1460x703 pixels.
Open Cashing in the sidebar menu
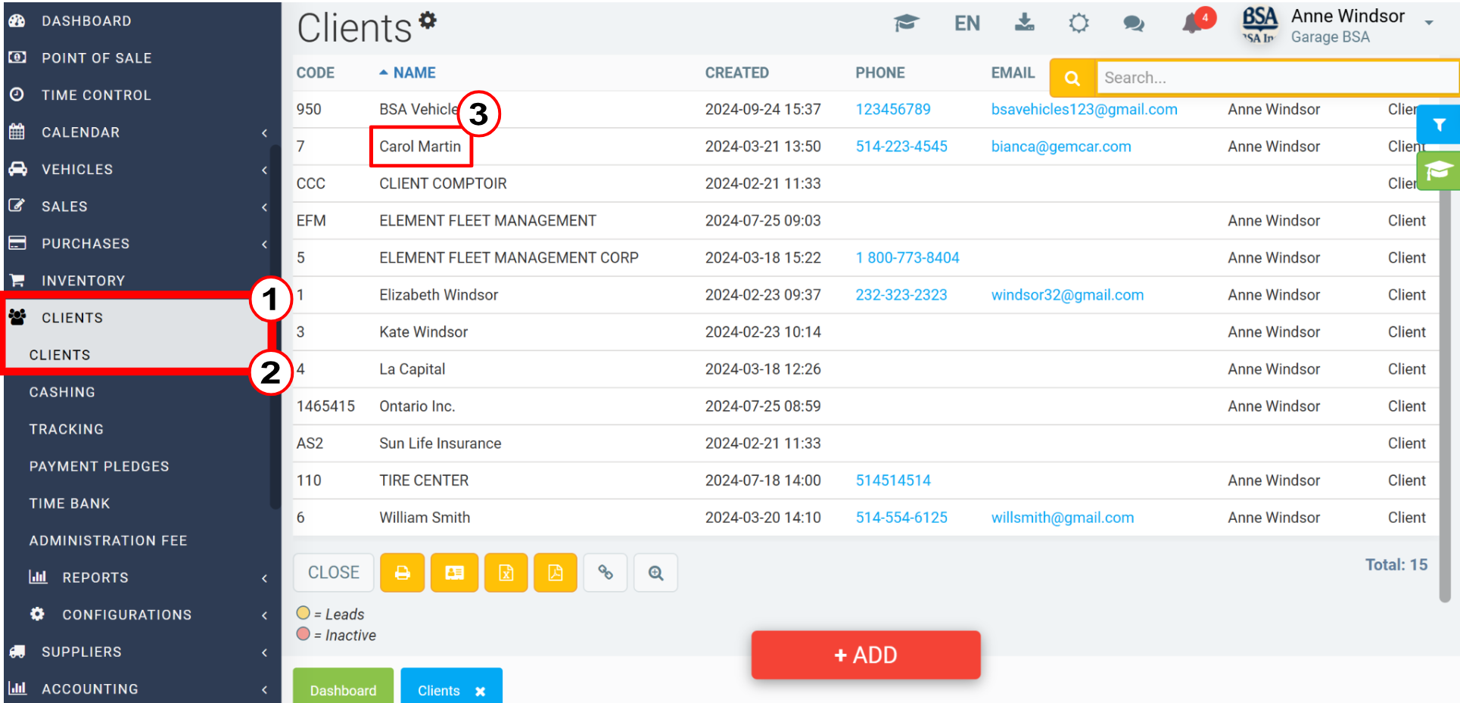point(62,392)
